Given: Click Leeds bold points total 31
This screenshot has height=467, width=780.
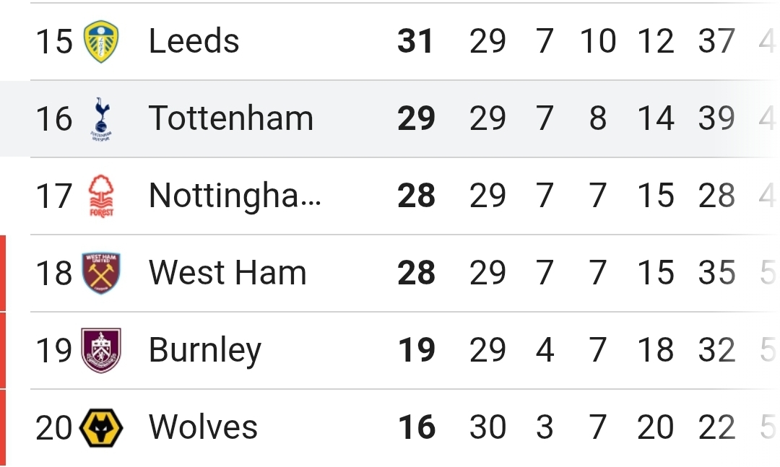Looking at the screenshot, I should (416, 41).
